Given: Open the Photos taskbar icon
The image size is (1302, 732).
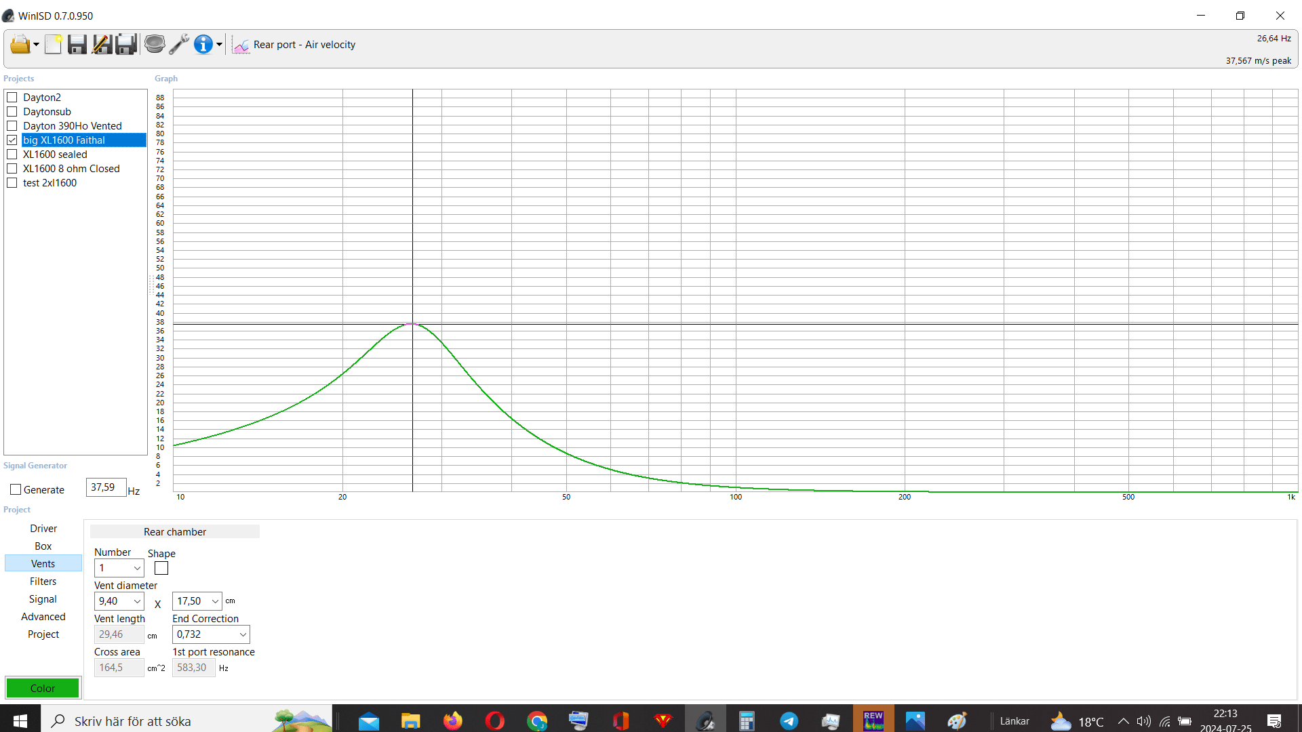Looking at the screenshot, I should (x=915, y=720).
